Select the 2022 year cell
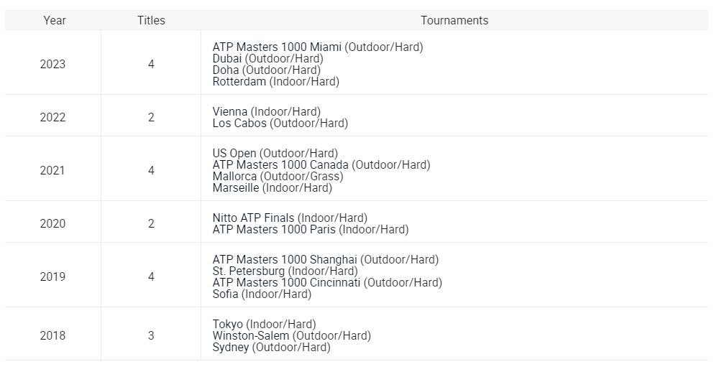This screenshot has width=719, height=382. (x=52, y=117)
